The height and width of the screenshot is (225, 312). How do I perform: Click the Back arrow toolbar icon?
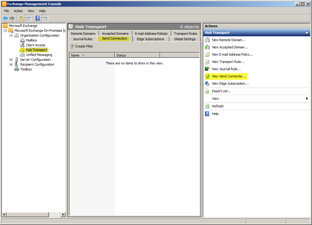[5, 18]
